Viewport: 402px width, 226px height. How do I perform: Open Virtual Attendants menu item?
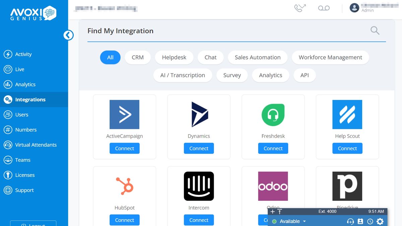(36, 145)
